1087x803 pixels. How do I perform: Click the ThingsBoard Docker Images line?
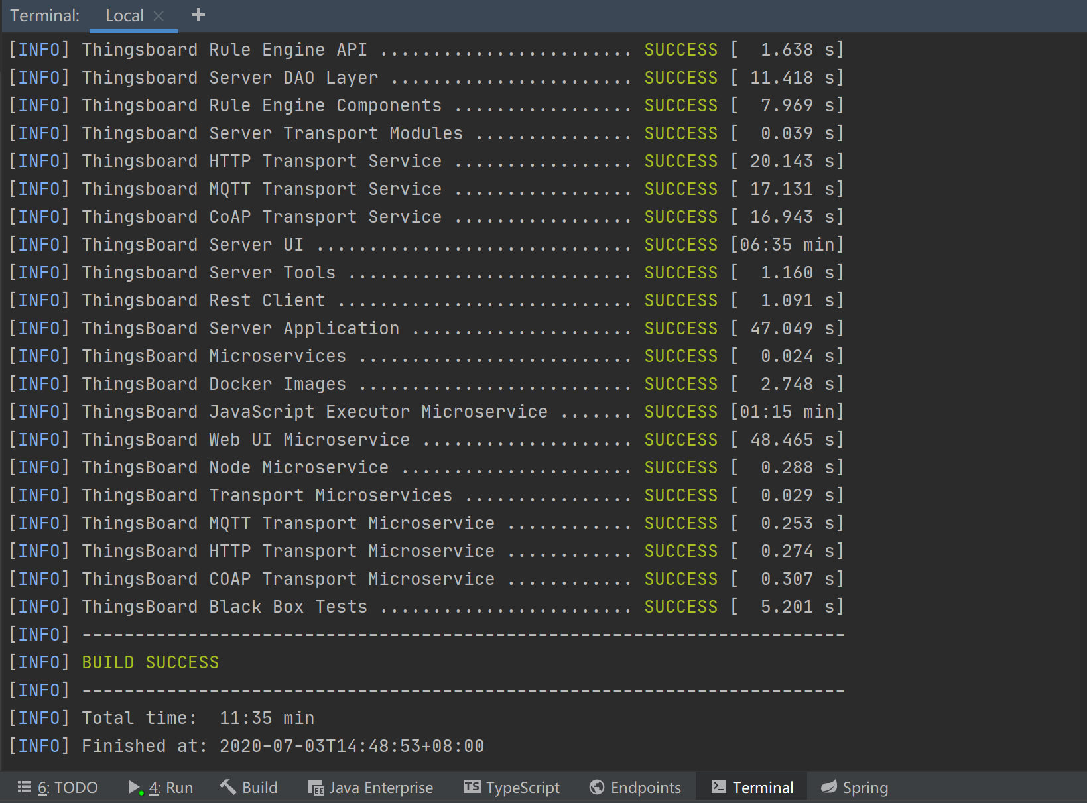(426, 384)
